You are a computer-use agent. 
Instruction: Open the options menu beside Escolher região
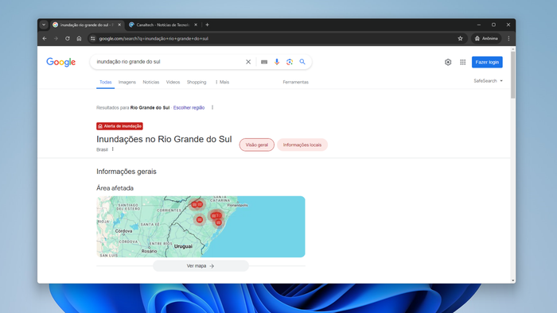[x=212, y=107]
